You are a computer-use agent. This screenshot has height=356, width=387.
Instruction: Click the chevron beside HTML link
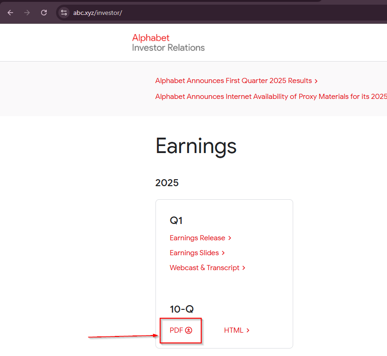(248, 331)
